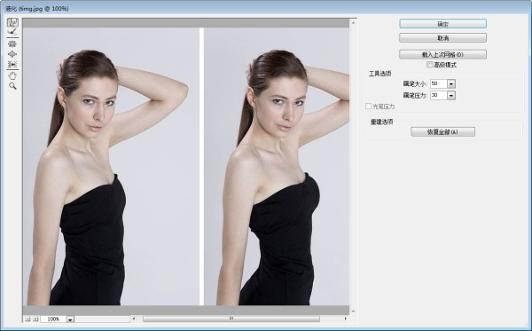The height and width of the screenshot is (331, 532).
Task: Click the brush pressure field showing 30
Action: (x=438, y=96)
